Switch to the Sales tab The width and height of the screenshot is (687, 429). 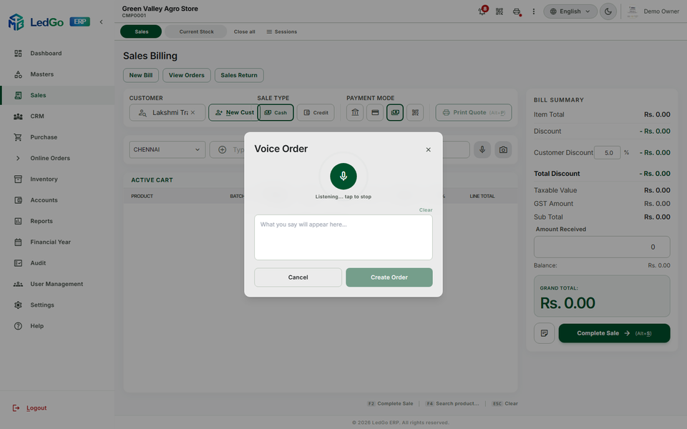pos(141,31)
